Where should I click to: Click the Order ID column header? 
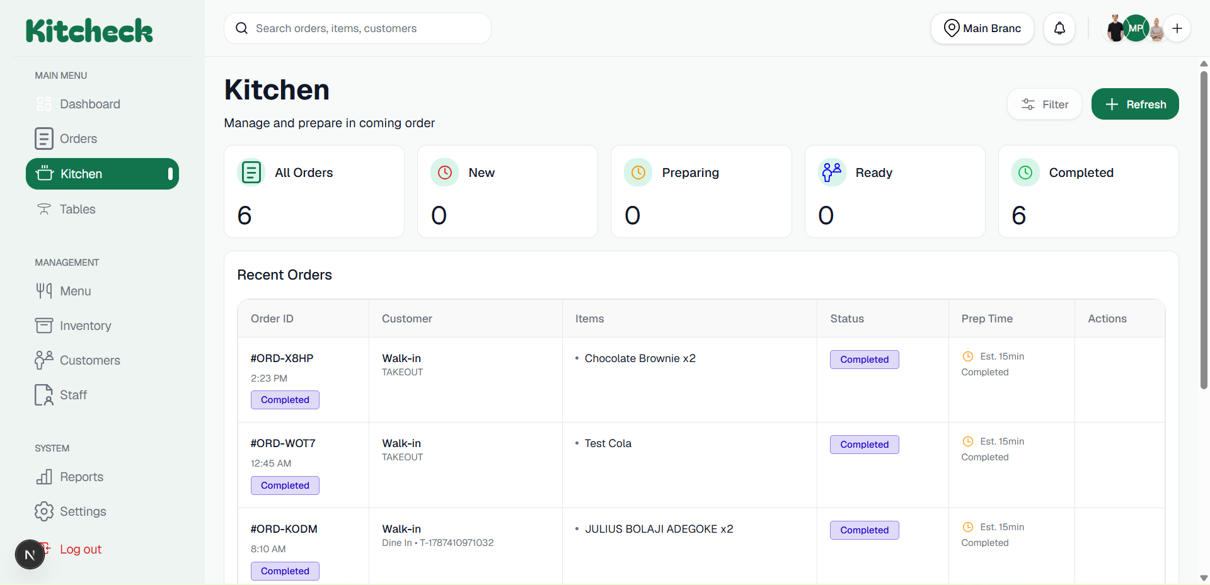click(272, 319)
